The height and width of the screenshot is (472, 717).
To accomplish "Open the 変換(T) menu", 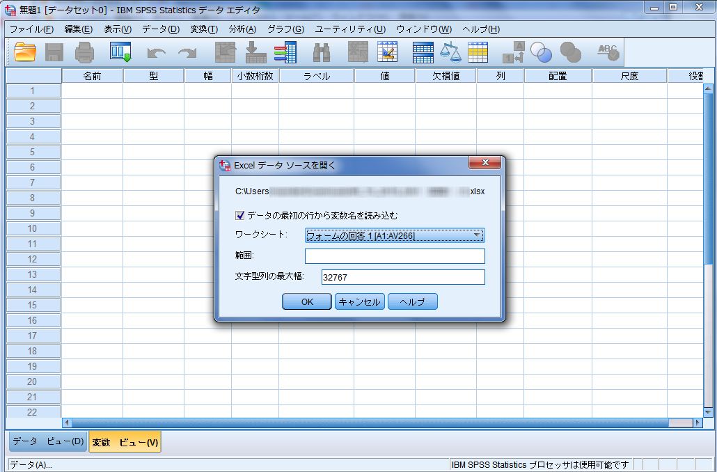I will coord(204,29).
